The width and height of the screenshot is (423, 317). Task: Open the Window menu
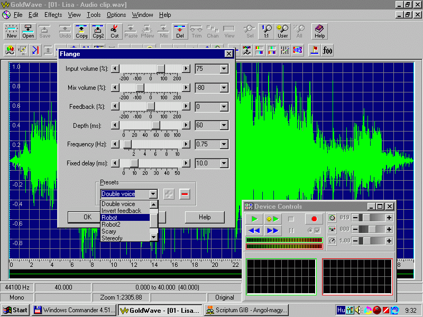point(142,15)
